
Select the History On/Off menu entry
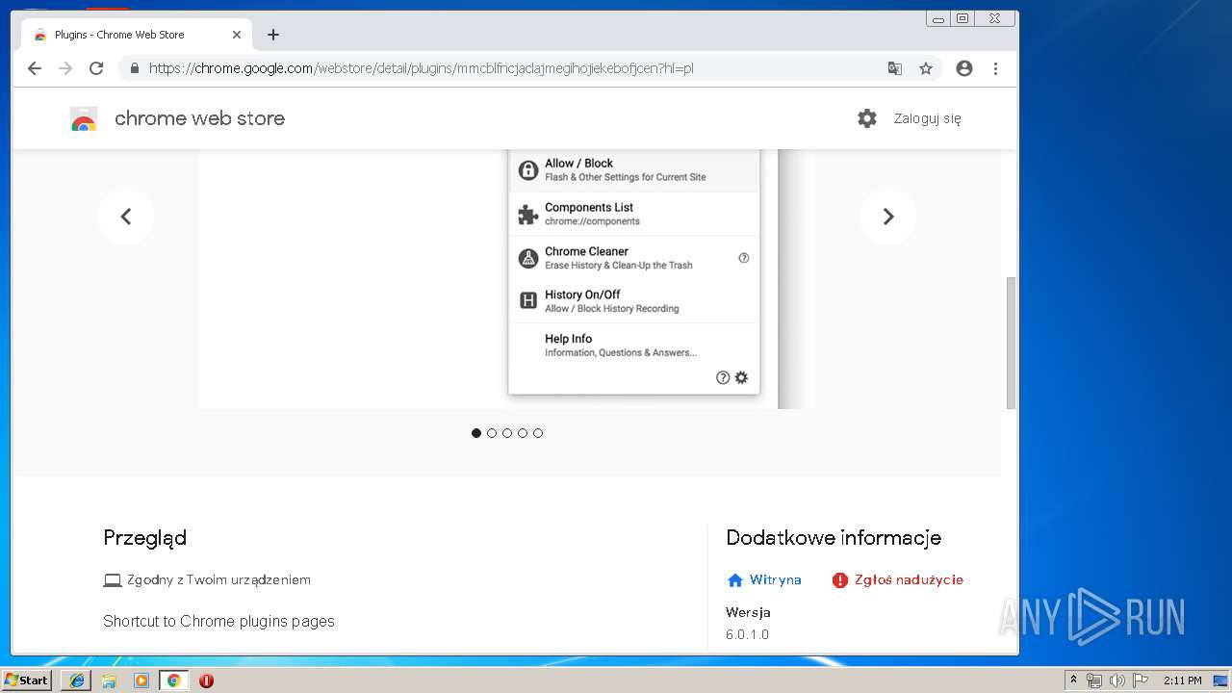[x=634, y=301]
